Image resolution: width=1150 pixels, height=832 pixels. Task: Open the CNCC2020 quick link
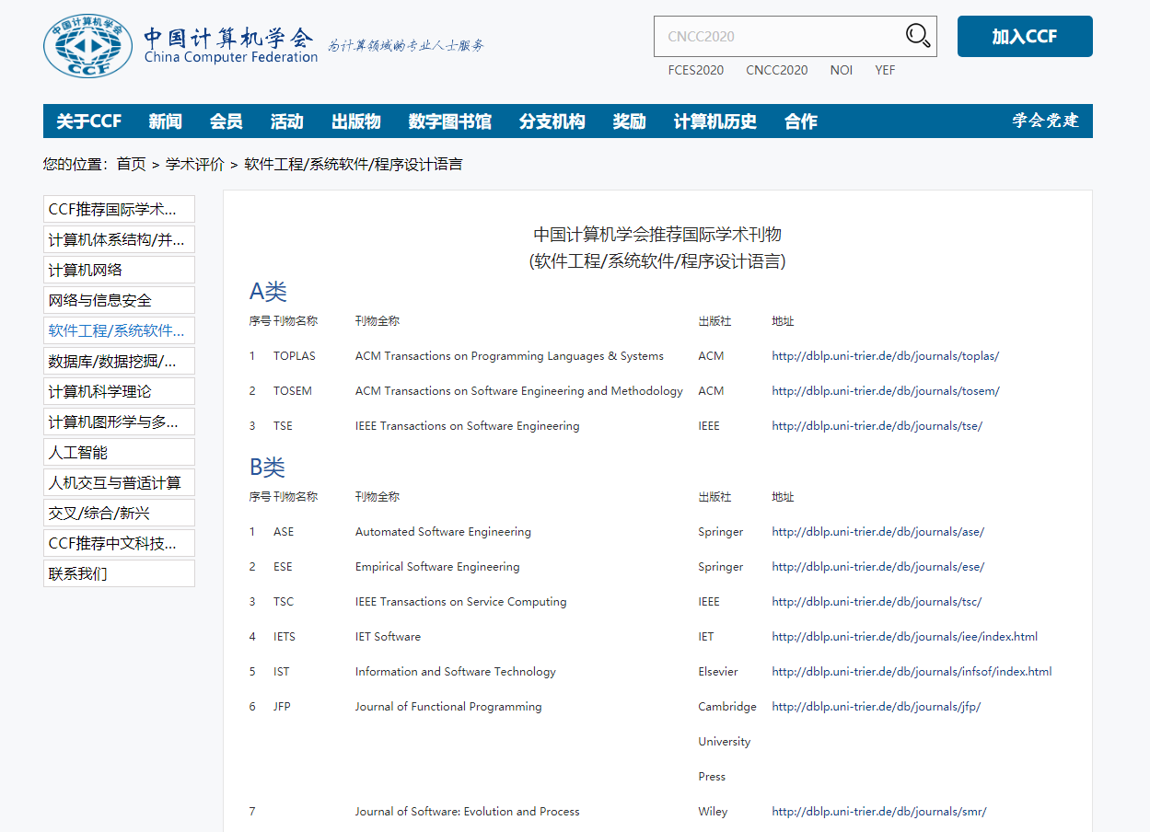coord(776,70)
